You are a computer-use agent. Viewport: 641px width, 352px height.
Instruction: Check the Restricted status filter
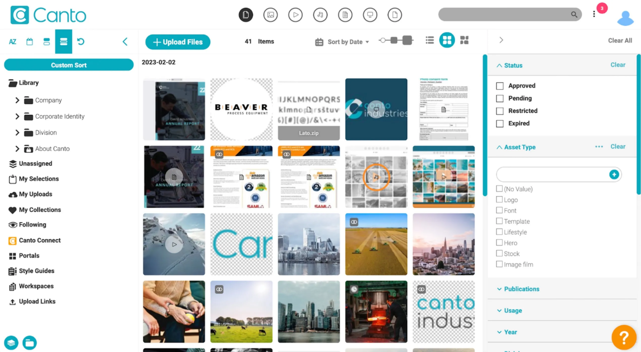(x=500, y=111)
